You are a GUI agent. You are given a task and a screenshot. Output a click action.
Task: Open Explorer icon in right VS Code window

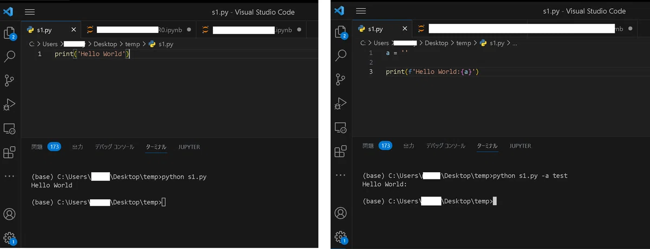(341, 32)
